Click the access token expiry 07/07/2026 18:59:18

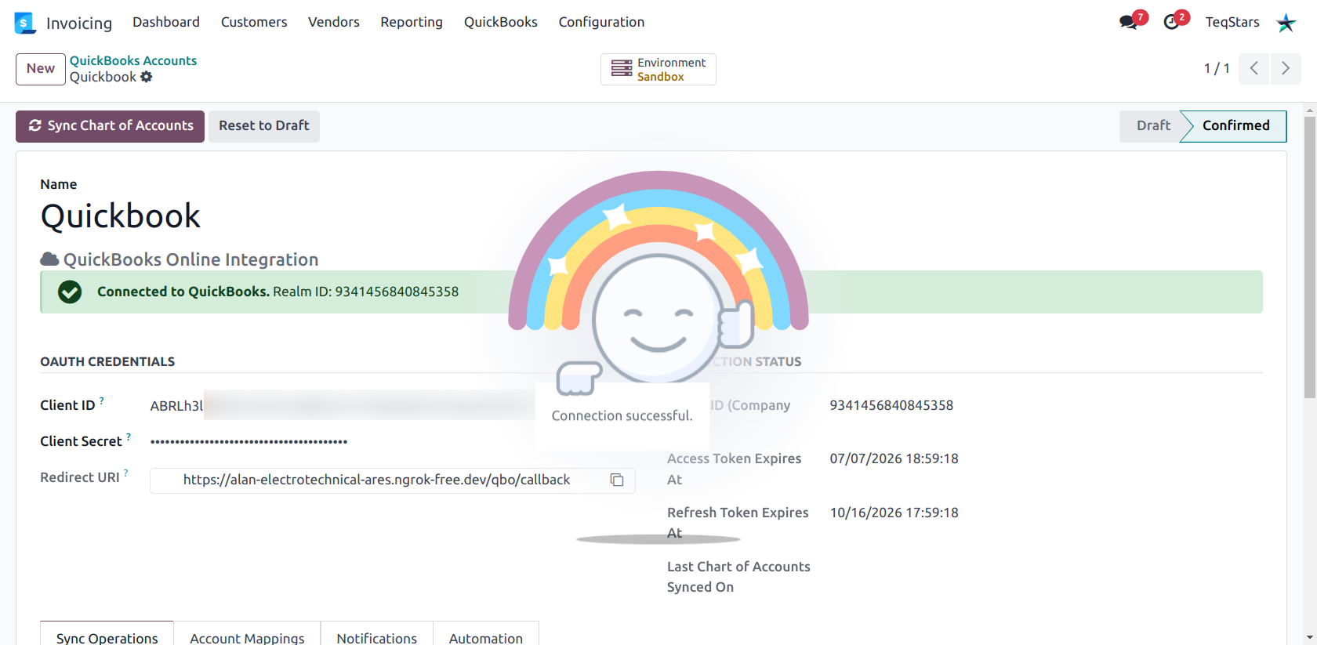click(894, 458)
